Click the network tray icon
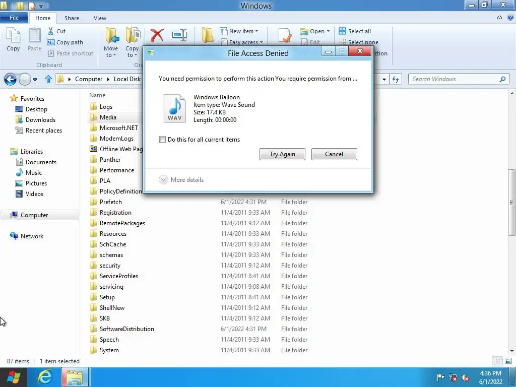The image size is (516, 387). pos(453,377)
